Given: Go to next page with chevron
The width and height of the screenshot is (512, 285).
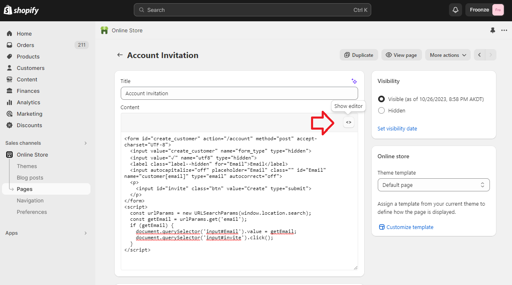Looking at the screenshot, I should (x=491, y=55).
